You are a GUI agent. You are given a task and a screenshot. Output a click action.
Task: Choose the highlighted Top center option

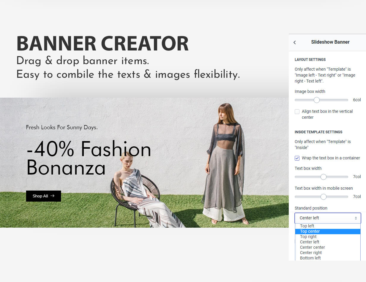tap(310, 231)
